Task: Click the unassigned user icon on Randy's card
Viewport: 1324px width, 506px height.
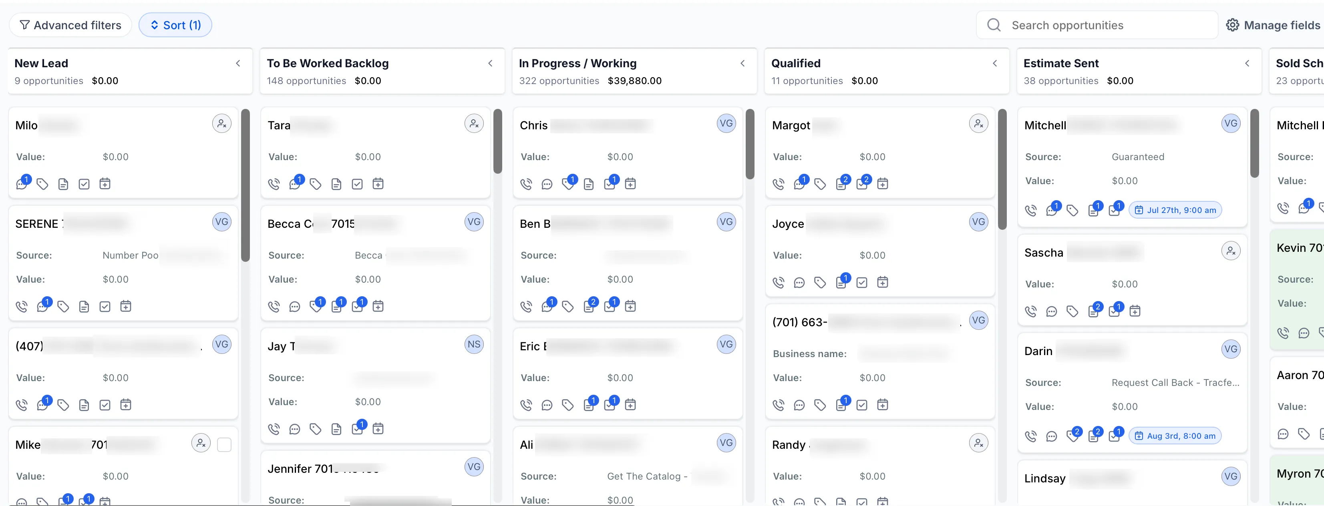Action: pyautogui.click(x=979, y=443)
